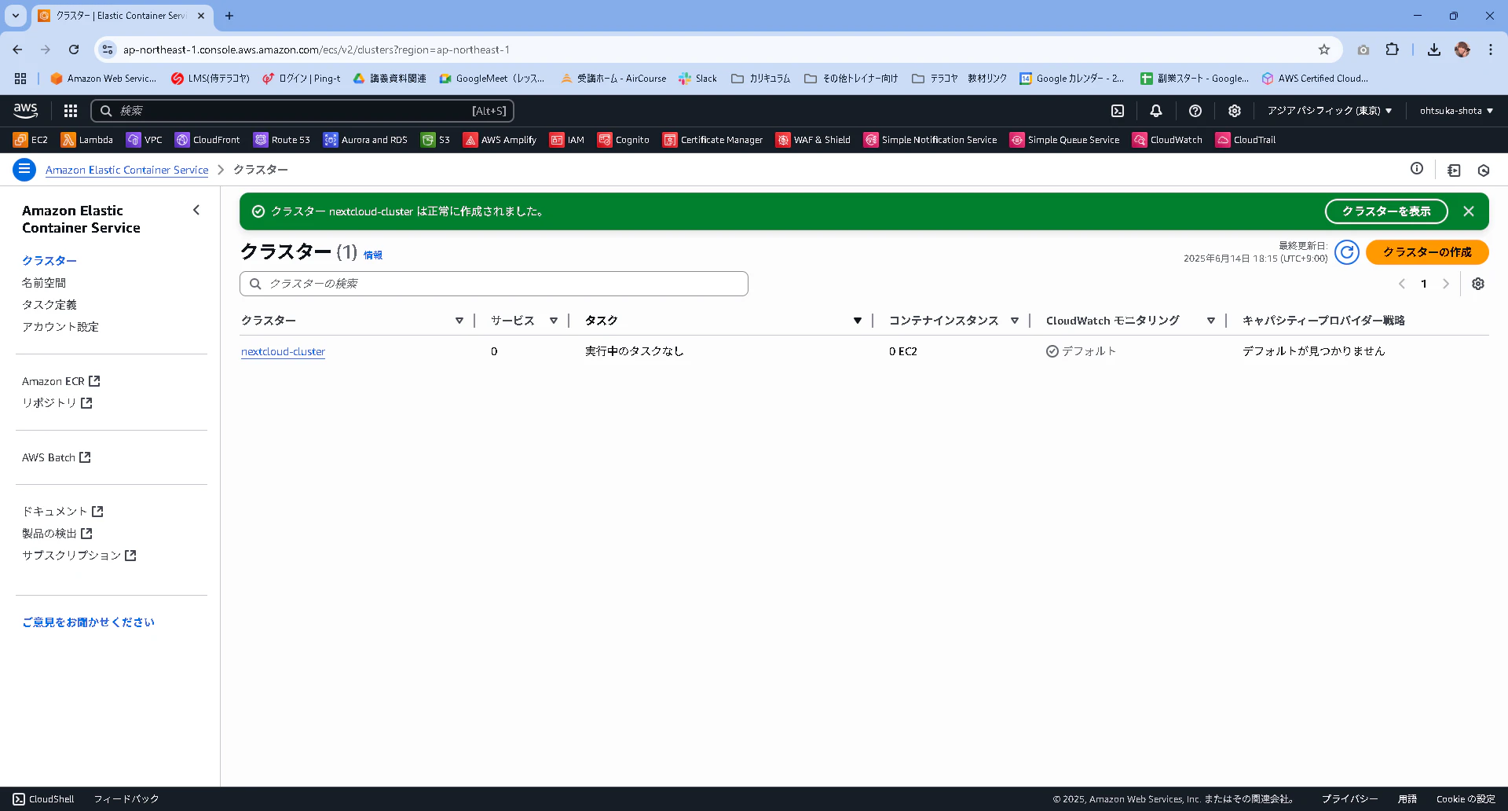The width and height of the screenshot is (1508, 811).
Task: Bookmark this page with the star icon
Action: coord(1324,50)
